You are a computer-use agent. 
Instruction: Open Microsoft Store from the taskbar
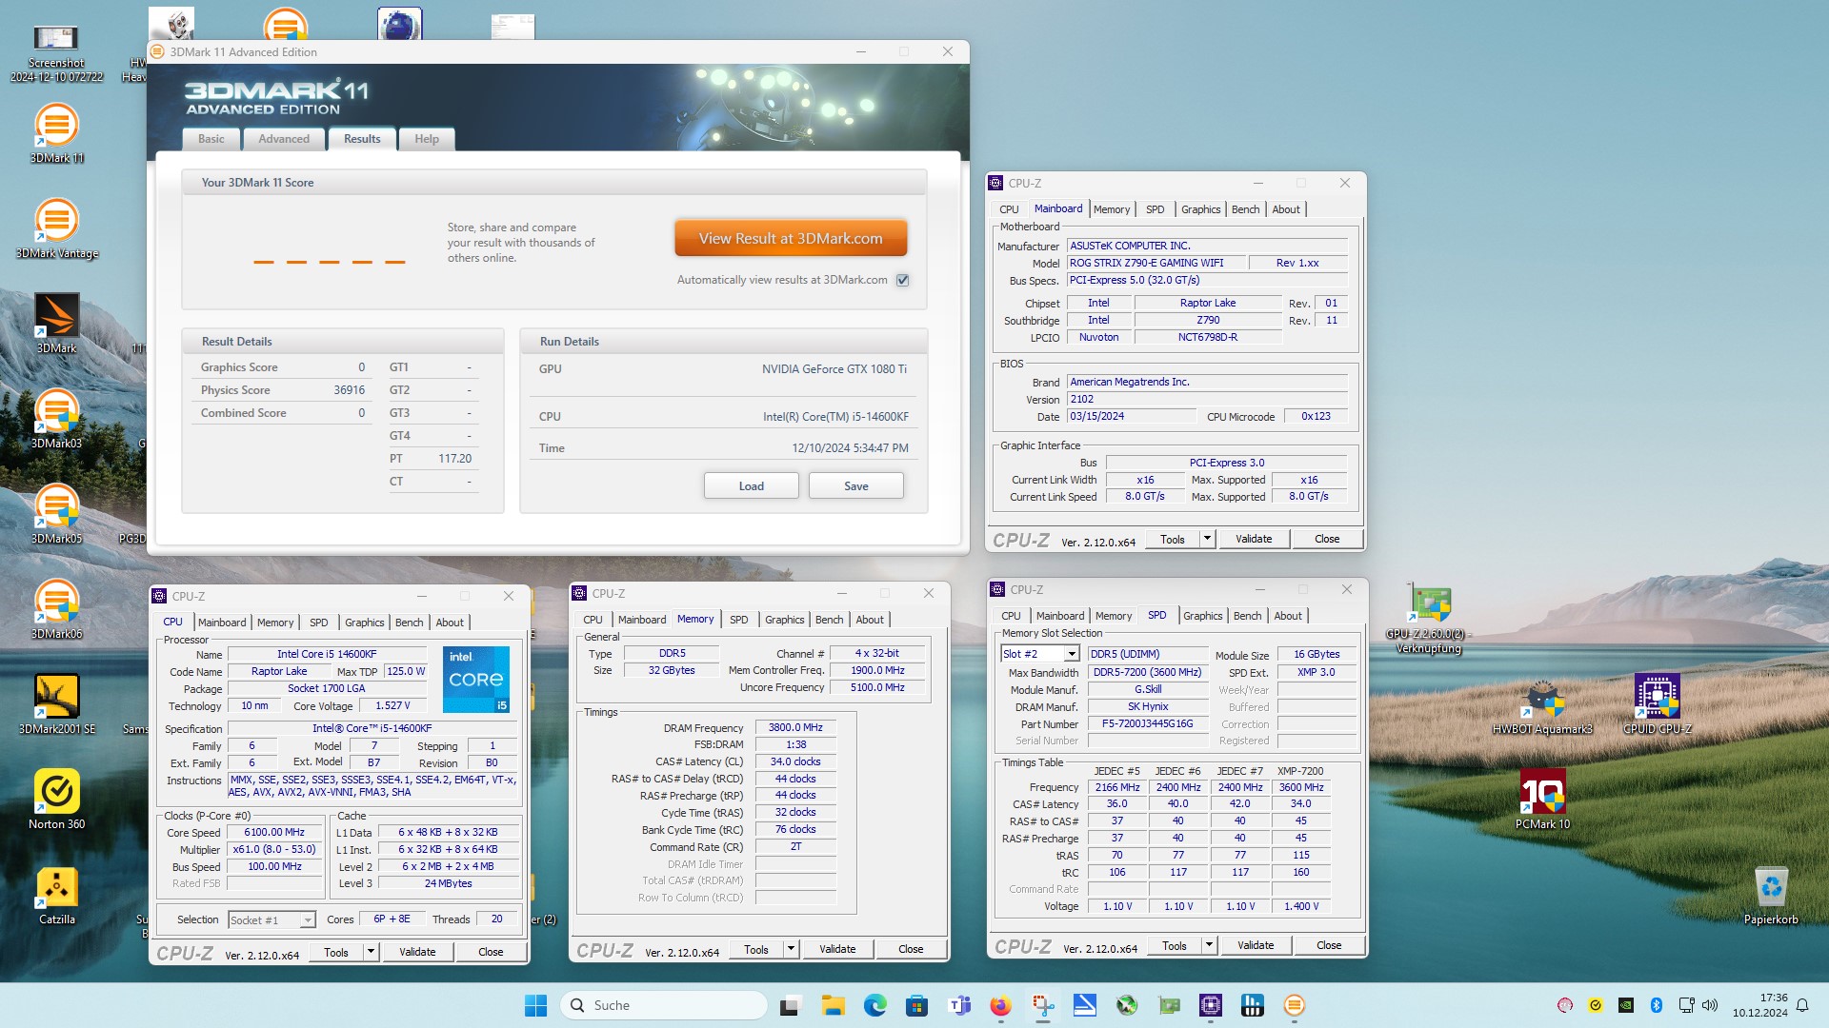tap(916, 1005)
